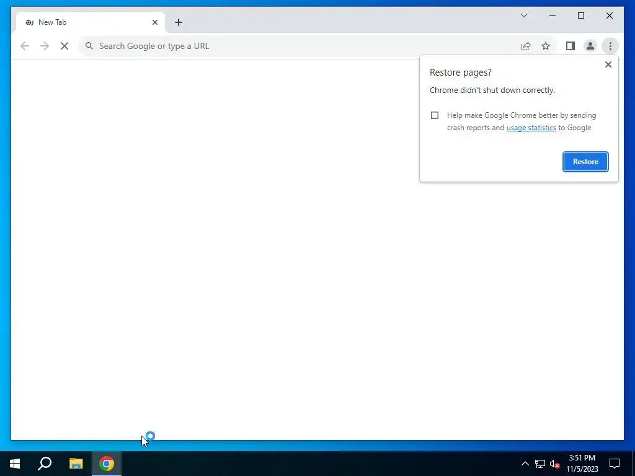This screenshot has height=476, width=635.
Task: Open the Windows Start menu
Action: [15, 464]
